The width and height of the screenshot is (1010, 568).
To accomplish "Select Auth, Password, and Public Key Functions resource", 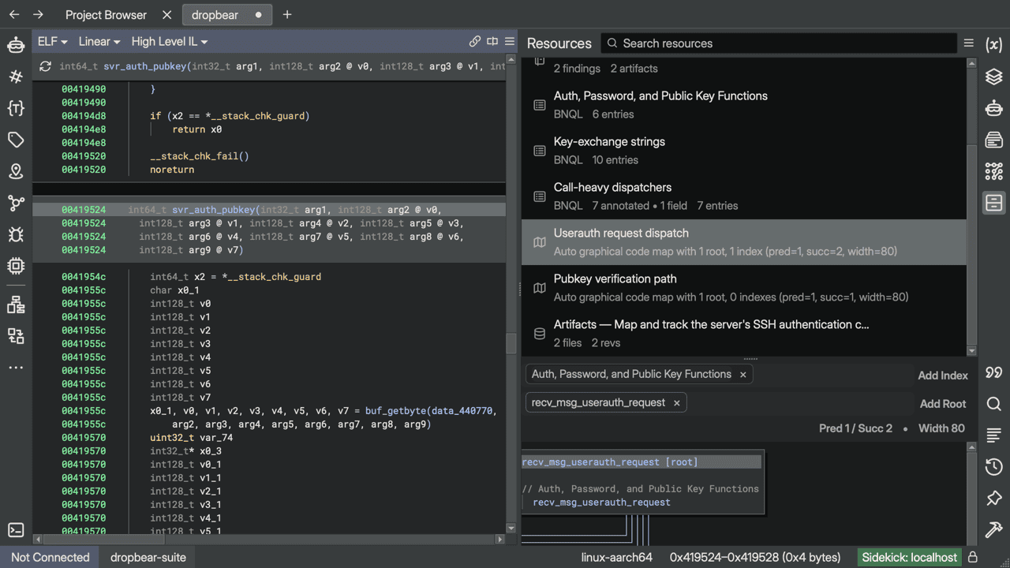I will tap(744, 105).
